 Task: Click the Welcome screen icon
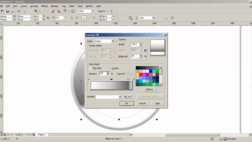pos(73,11)
